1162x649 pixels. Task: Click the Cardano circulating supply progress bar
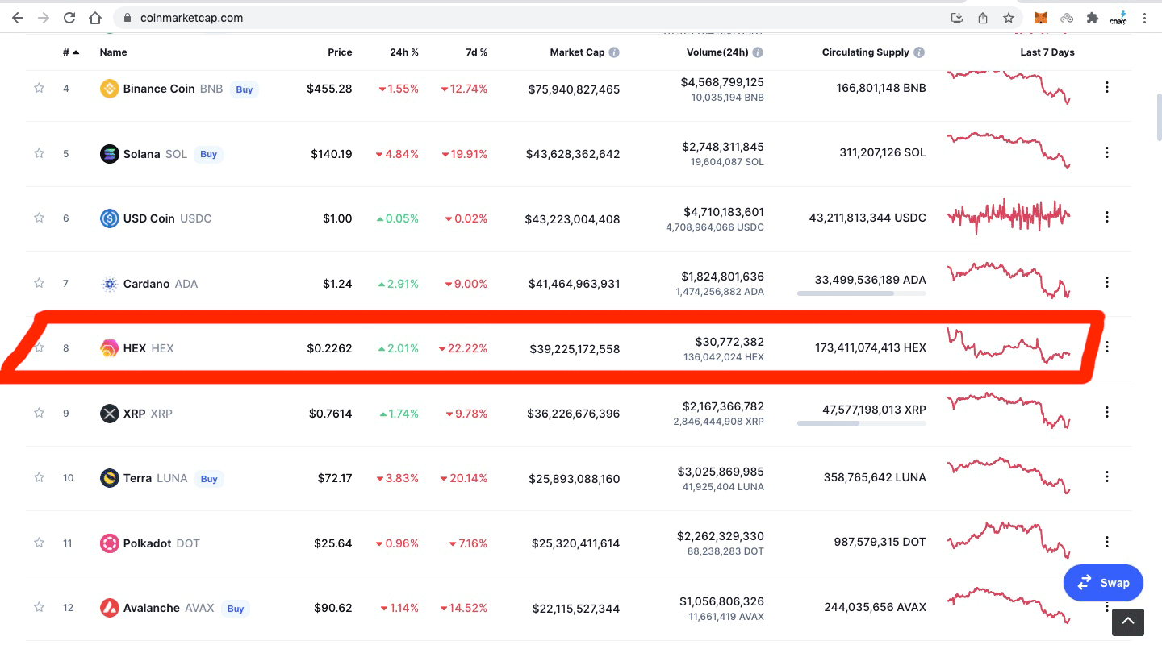point(862,293)
